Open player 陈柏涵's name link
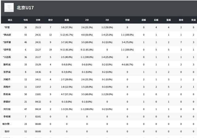The height and width of the screenshot is (138, 197). (x=7, y=94)
